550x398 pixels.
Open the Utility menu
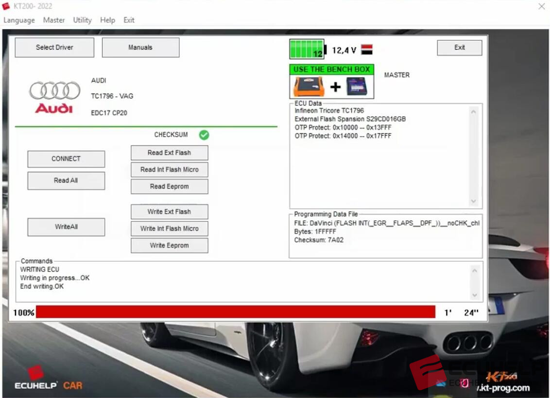tap(82, 20)
